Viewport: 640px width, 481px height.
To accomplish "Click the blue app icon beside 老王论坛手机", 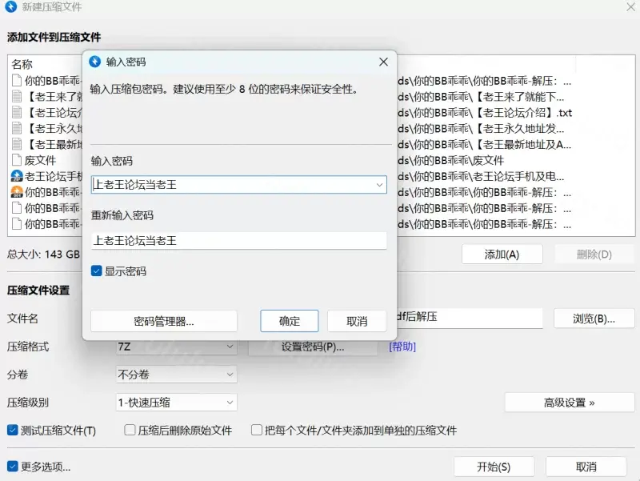I will click(17, 176).
